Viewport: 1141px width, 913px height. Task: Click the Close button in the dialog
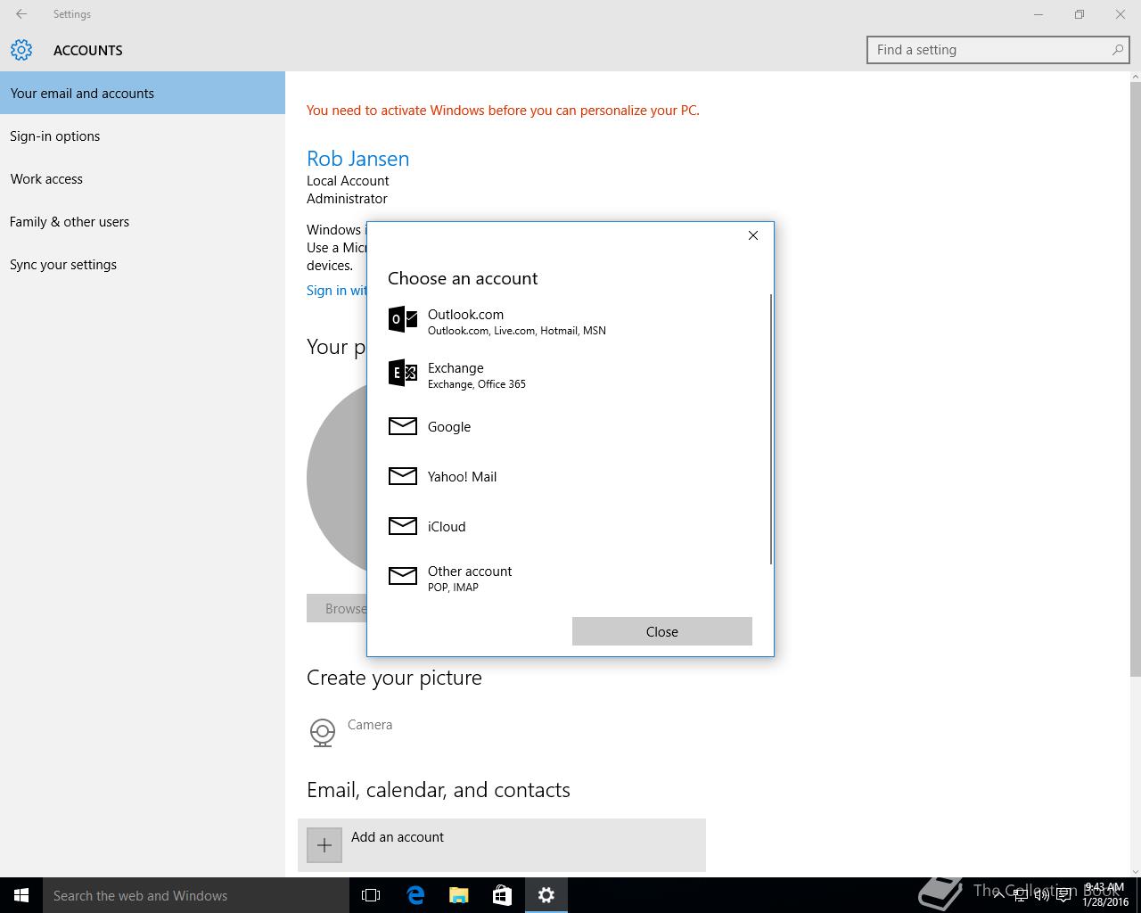click(x=662, y=631)
